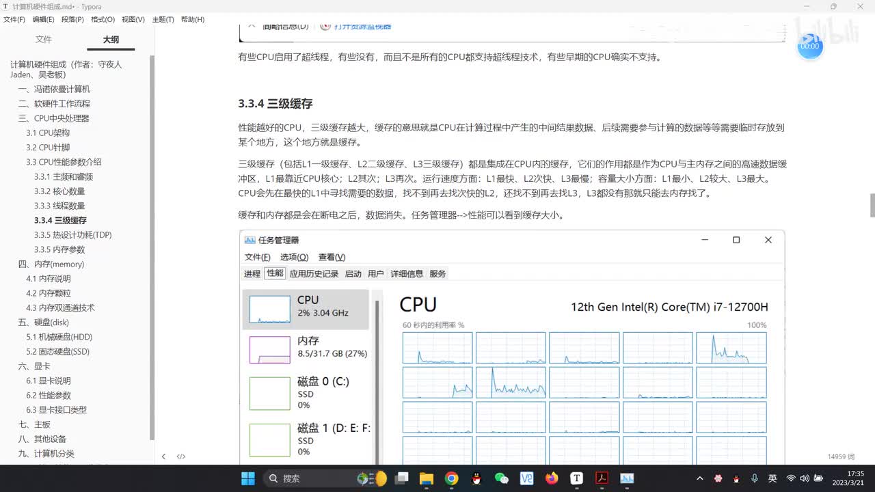Select outline item 6.3 显卡接口类型
This screenshot has width=875, height=492.
coord(56,410)
